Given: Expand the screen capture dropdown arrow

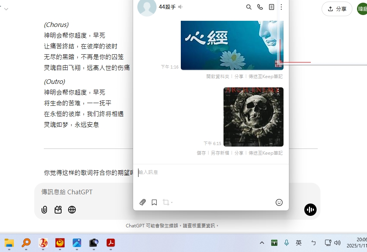Looking at the screenshot, I should click(172, 202).
